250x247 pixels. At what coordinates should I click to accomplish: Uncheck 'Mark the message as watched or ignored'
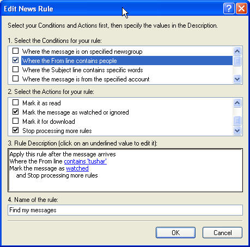15,112
